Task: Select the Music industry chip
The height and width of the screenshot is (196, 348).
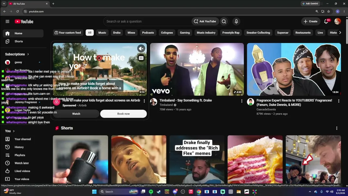Action: [206, 33]
